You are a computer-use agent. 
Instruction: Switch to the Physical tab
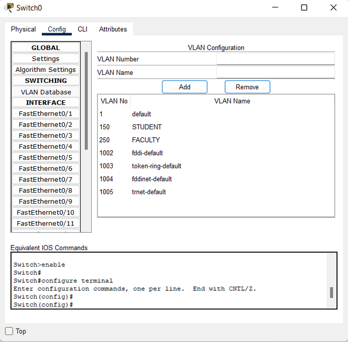[x=23, y=29]
